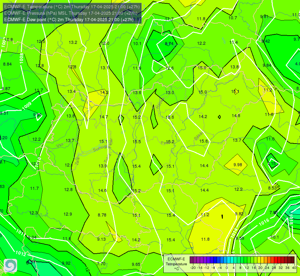Click the 1008 isobar label

pyautogui.click(x=21, y=58)
